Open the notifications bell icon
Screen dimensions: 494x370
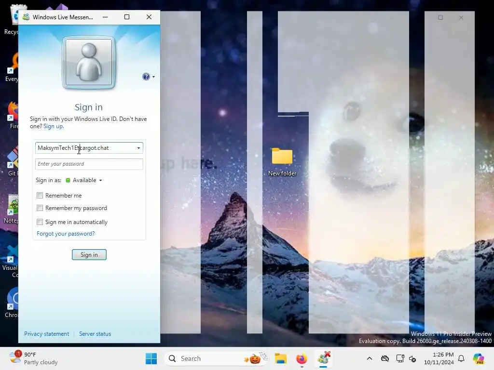(461, 358)
